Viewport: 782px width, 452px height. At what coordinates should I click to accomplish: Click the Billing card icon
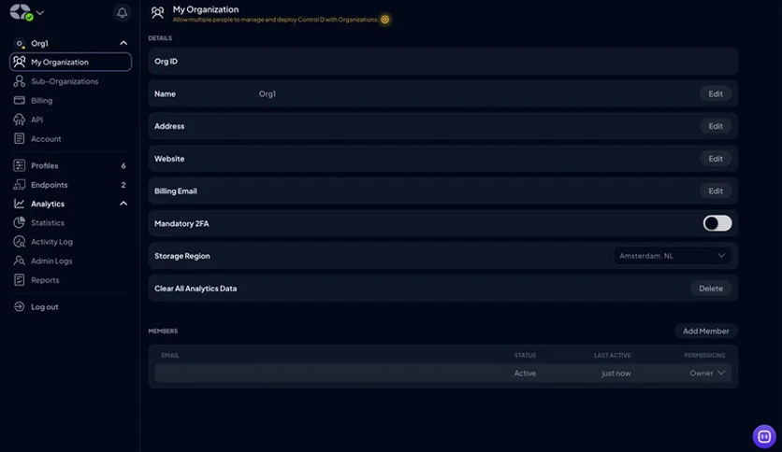[20, 100]
